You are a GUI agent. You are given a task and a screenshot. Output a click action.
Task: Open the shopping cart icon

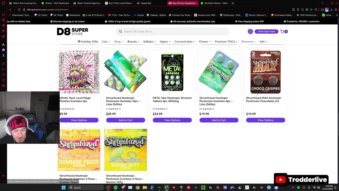tap(282, 32)
